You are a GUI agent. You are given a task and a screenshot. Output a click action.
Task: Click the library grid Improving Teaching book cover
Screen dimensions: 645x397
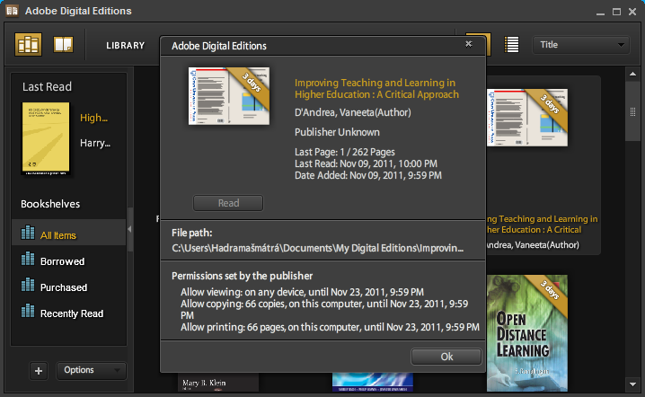click(x=527, y=118)
